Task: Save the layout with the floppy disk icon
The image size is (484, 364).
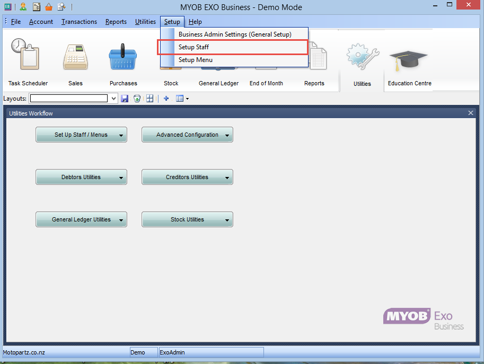Action: point(125,99)
